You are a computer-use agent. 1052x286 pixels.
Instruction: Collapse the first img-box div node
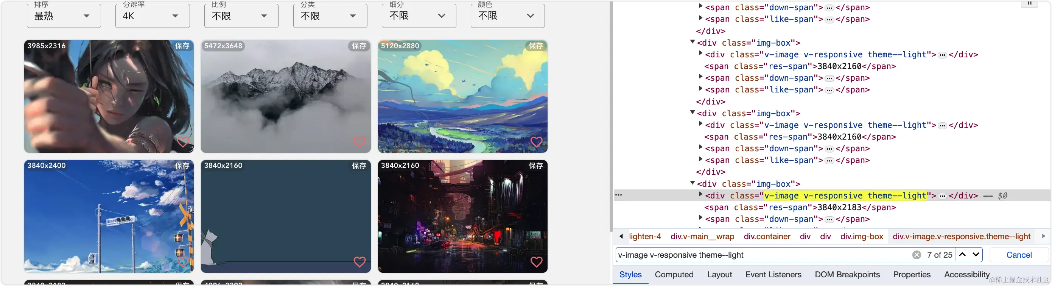(x=692, y=42)
